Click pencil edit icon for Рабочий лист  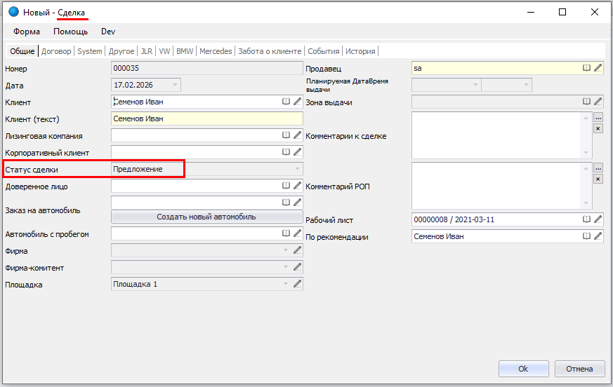[x=598, y=219]
